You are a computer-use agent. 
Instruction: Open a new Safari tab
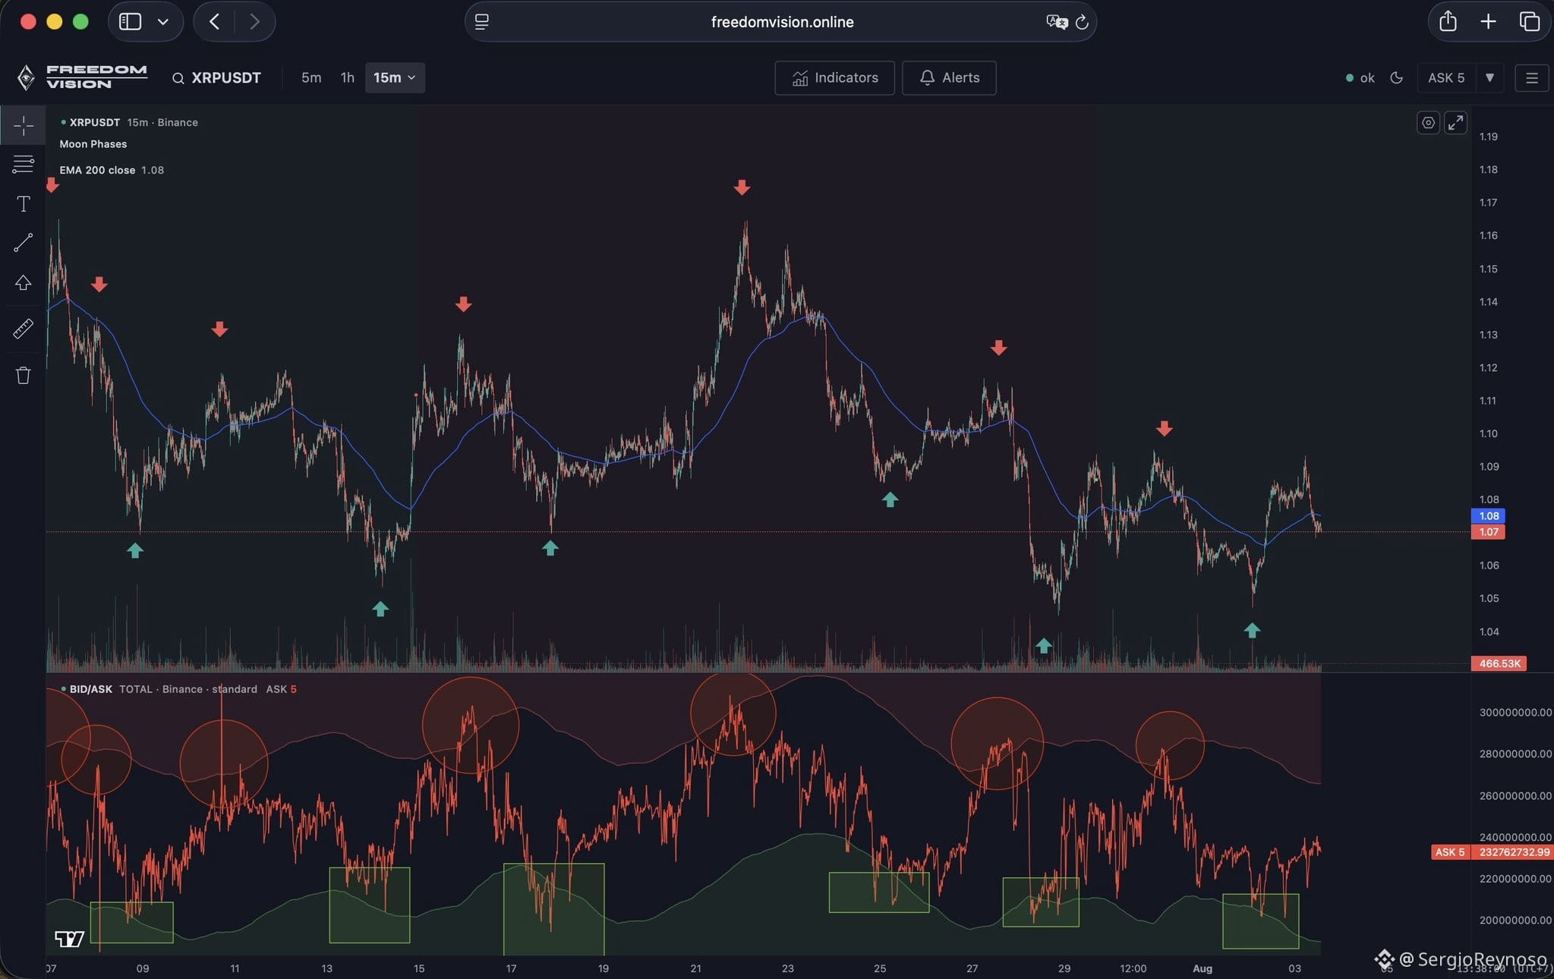[1488, 21]
